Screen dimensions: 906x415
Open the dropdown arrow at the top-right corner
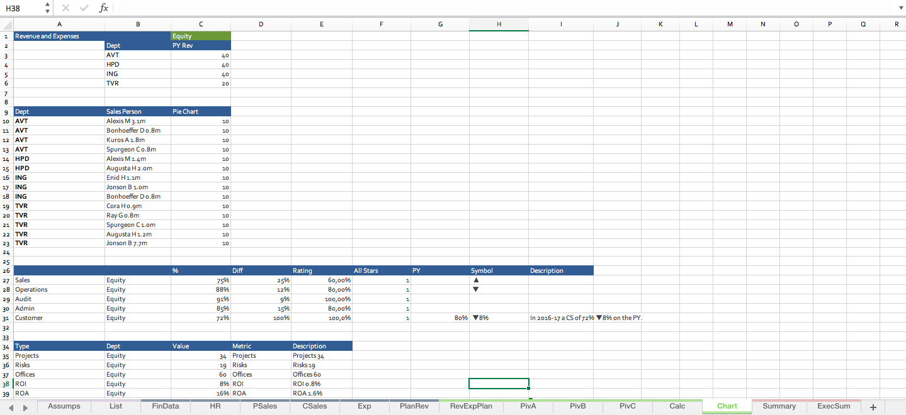click(x=900, y=8)
